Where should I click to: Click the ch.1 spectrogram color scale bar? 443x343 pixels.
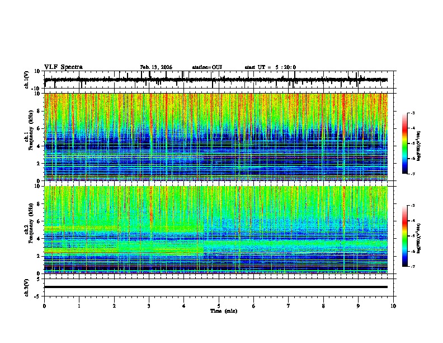(x=405, y=143)
